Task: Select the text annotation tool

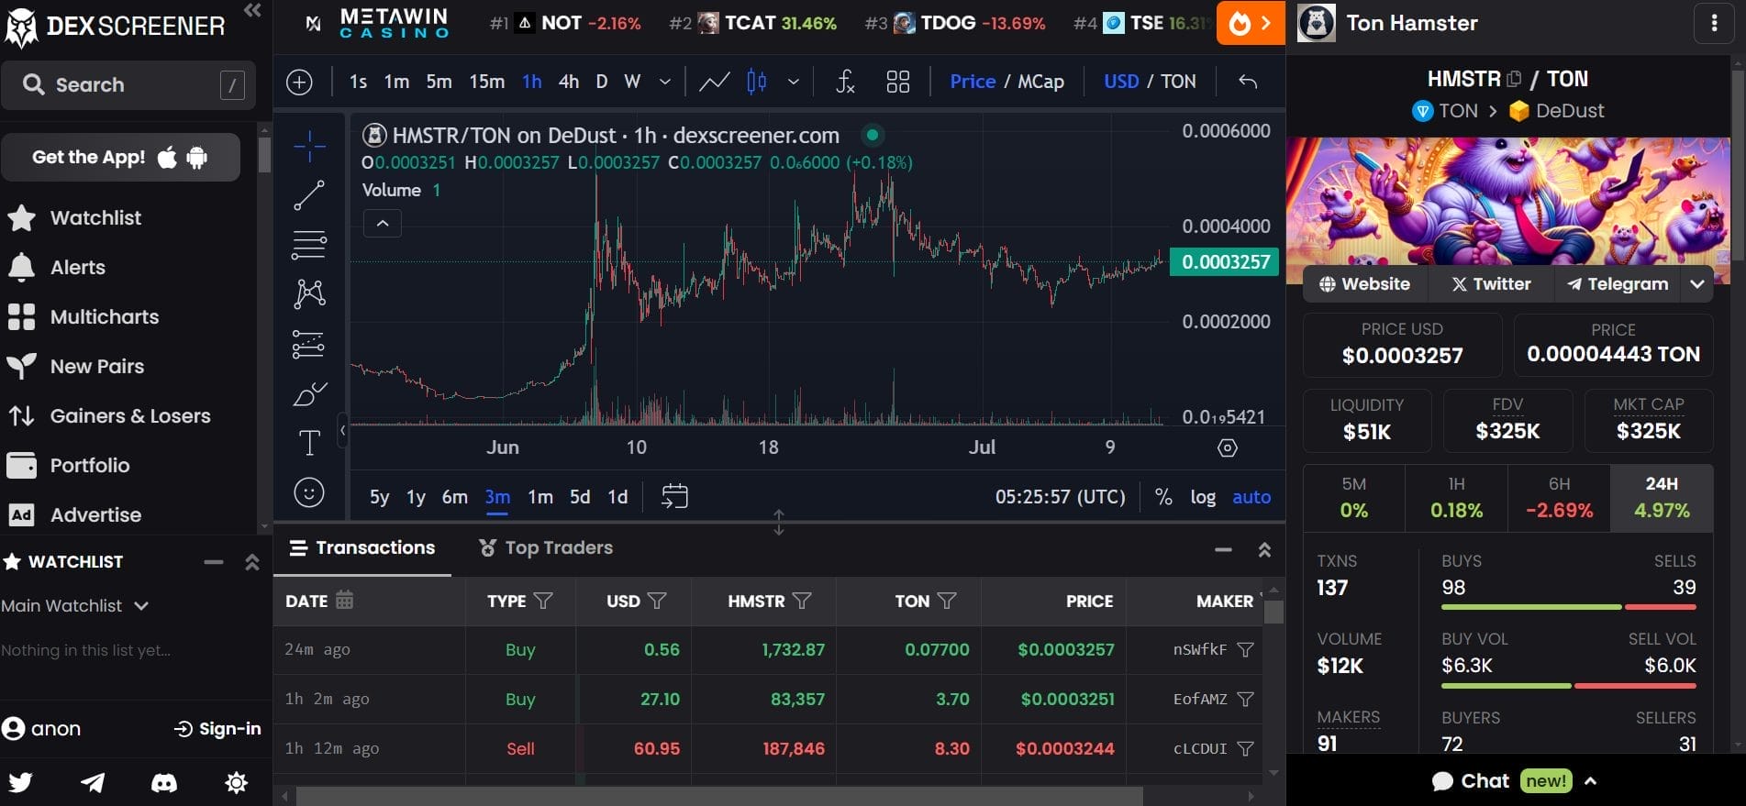Action: [309, 443]
